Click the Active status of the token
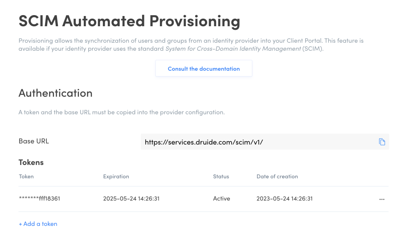The width and height of the screenshot is (405, 241). pyautogui.click(x=221, y=199)
